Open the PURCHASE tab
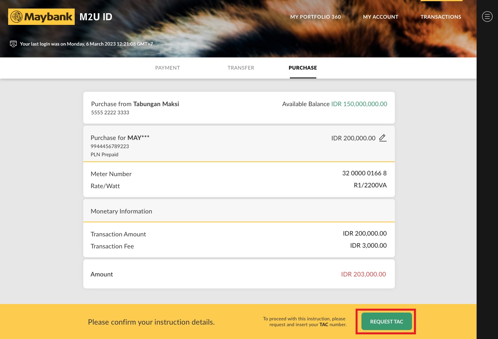This screenshot has width=498, height=339. pos(303,68)
